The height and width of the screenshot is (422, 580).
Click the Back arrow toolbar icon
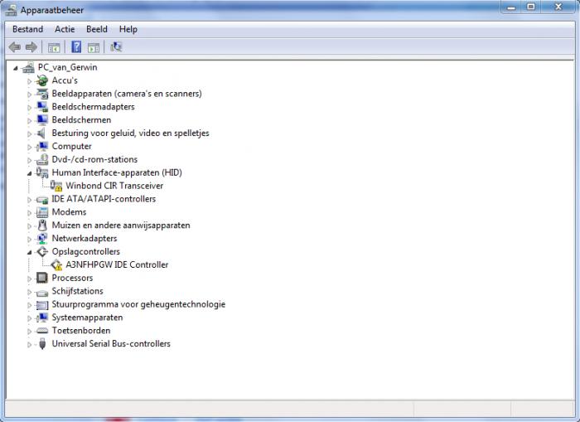[15, 47]
